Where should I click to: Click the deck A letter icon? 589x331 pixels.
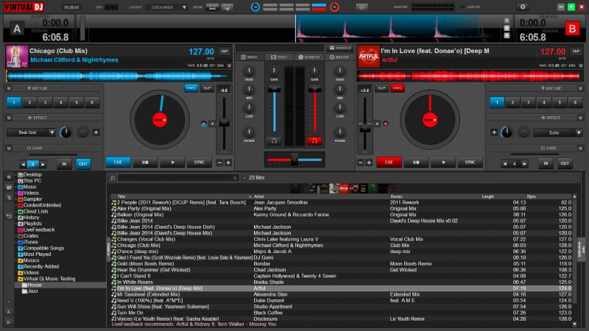coord(16,29)
